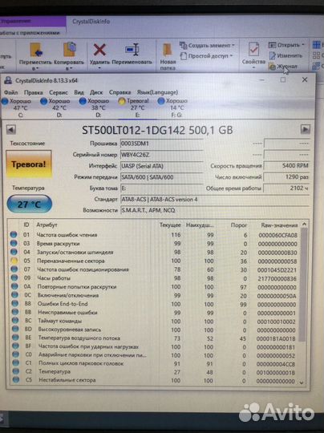Select row Неисправимые ошибки

click(x=154, y=313)
